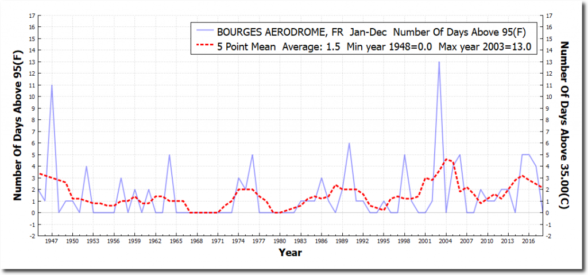The height and width of the screenshot is (275, 588).
Task: Click the 1947 spike at 11 days
Action: 52,85
